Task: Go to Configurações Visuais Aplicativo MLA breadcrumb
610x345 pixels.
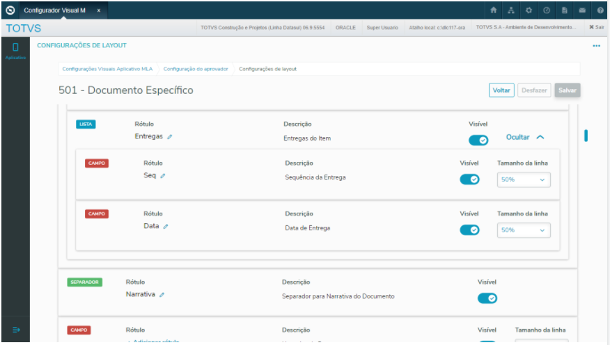Action: coord(107,69)
